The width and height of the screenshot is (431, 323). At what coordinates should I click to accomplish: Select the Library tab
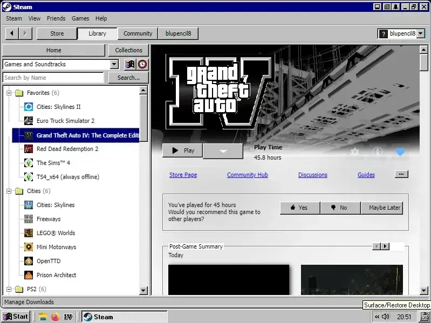coord(97,33)
